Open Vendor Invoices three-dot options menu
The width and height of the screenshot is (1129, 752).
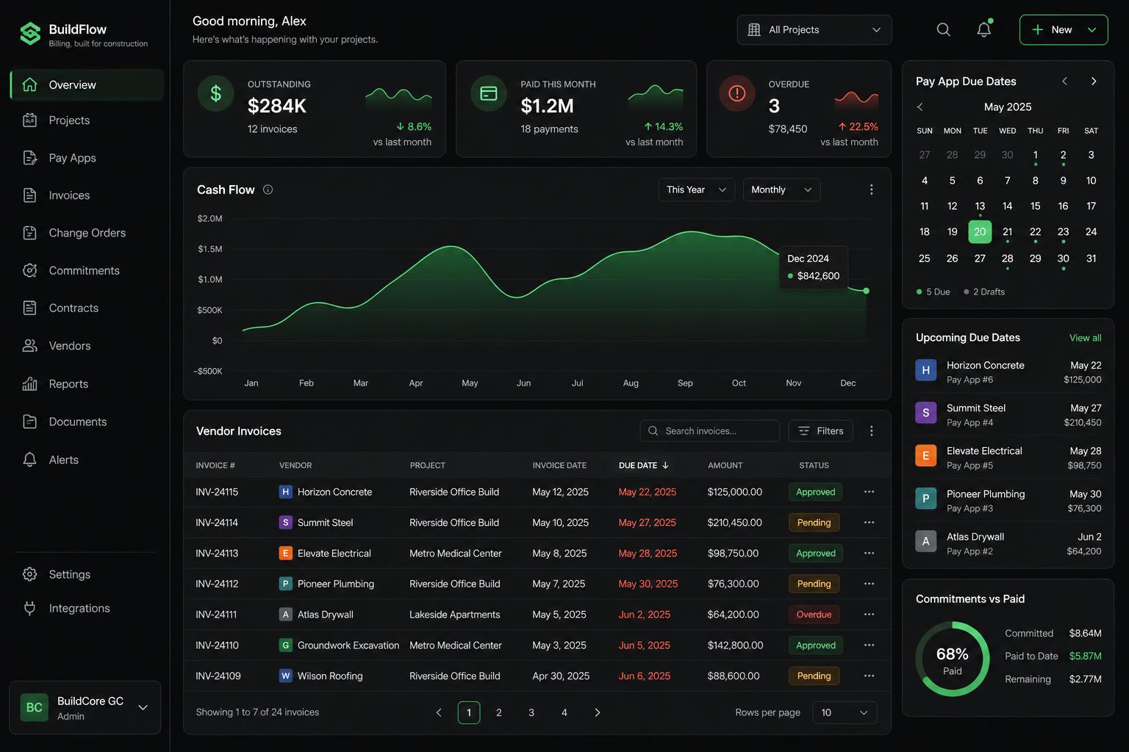(872, 431)
